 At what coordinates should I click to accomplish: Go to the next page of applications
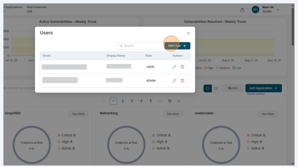[179, 101]
